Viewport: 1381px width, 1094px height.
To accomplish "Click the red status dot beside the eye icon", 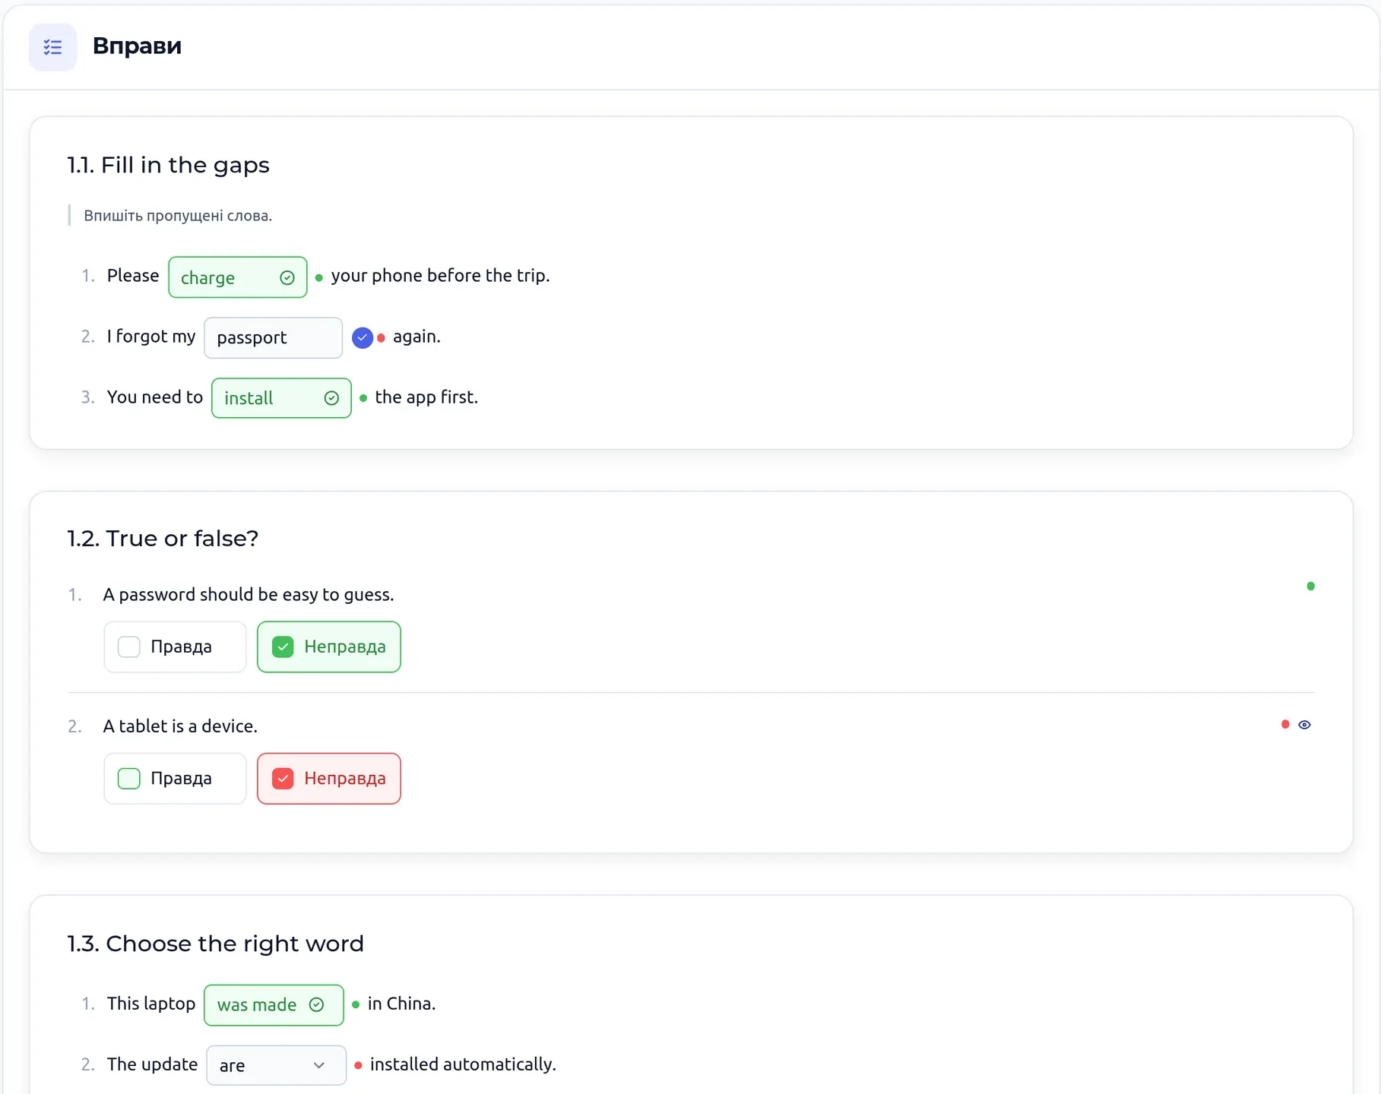I will click(x=1285, y=724).
